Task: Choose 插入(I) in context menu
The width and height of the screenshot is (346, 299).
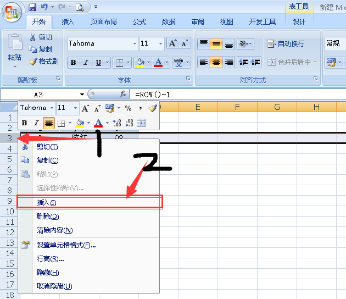Action: pos(90,202)
